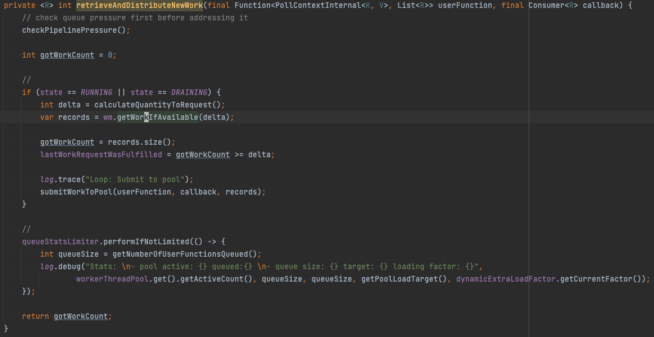Click the workerThreadPool field
This screenshot has height=337, width=654.
point(112,279)
